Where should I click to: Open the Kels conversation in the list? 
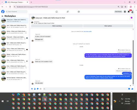coord(15,73)
